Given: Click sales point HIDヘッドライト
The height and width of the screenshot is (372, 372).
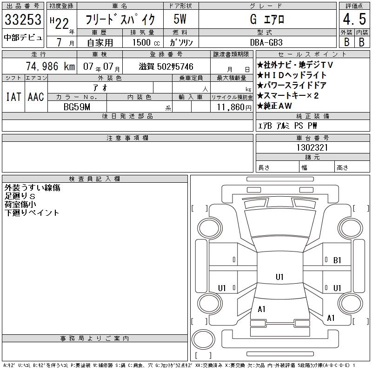Looking at the screenshot, I should 292,75.
